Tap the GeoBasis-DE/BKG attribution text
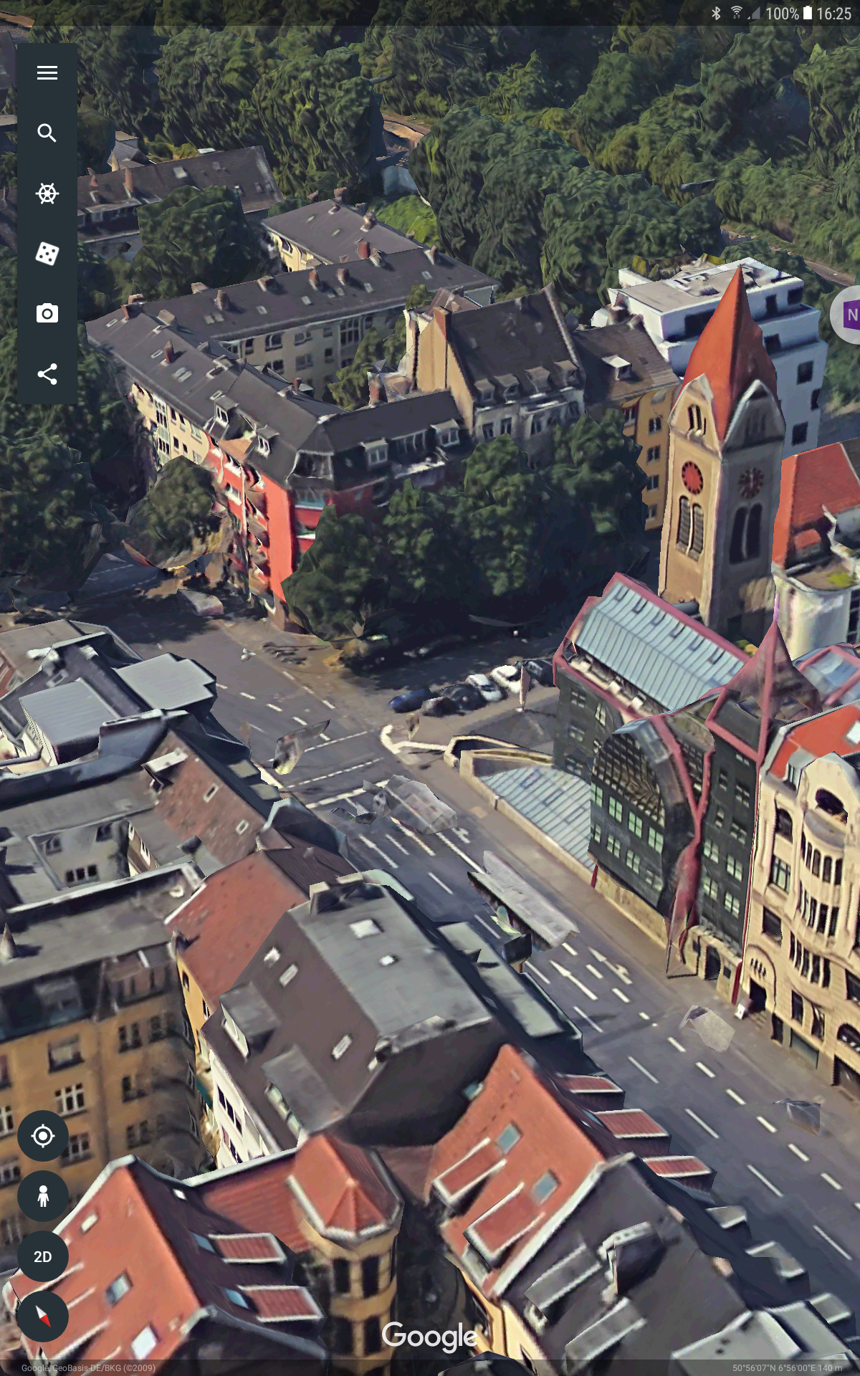Viewport: 860px width, 1376px height. click(x=88, y=1367)
